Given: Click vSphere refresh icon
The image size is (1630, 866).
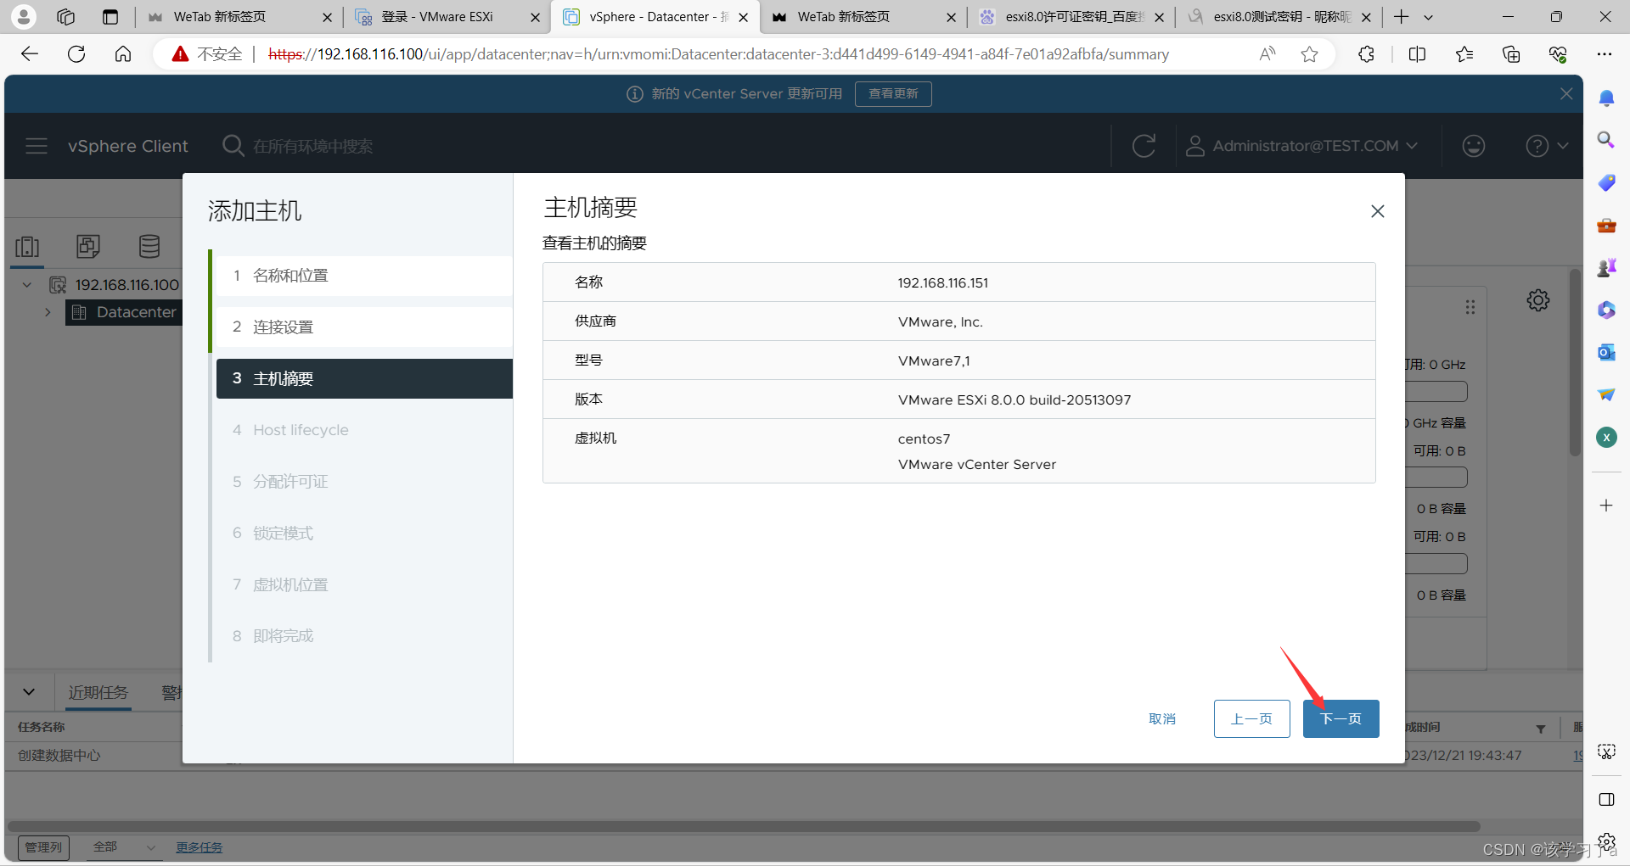Looking at the screenshot, I should (x=1144, y=146).
